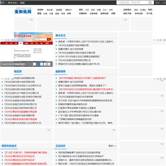The image size is (166, 166).
Task: Click the magnifier search icon in top bar
Action: pyautogui.click(x=150, y=3)
